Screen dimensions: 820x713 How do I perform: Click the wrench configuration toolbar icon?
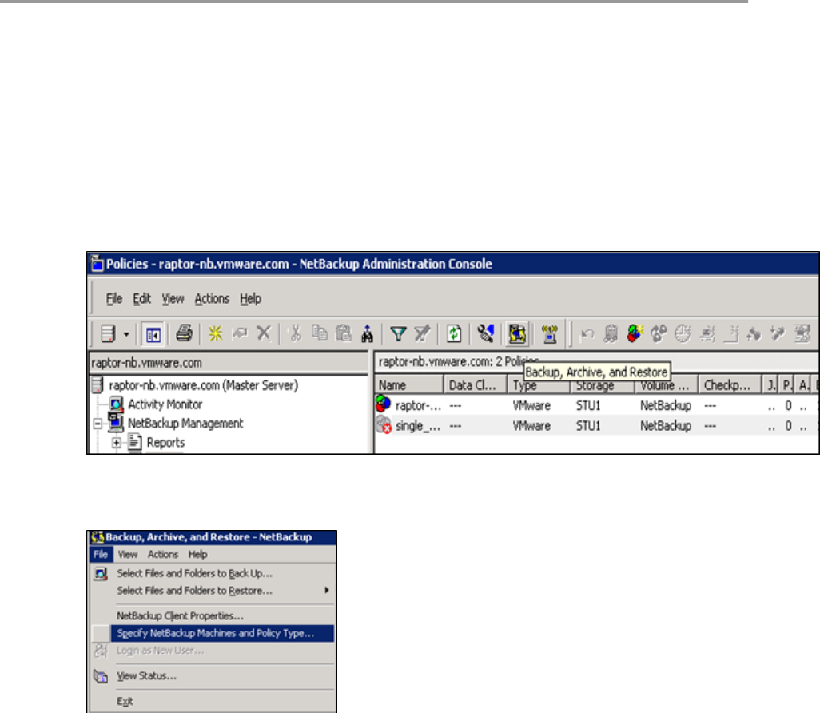pyautogui.click(x=485, y=333)
